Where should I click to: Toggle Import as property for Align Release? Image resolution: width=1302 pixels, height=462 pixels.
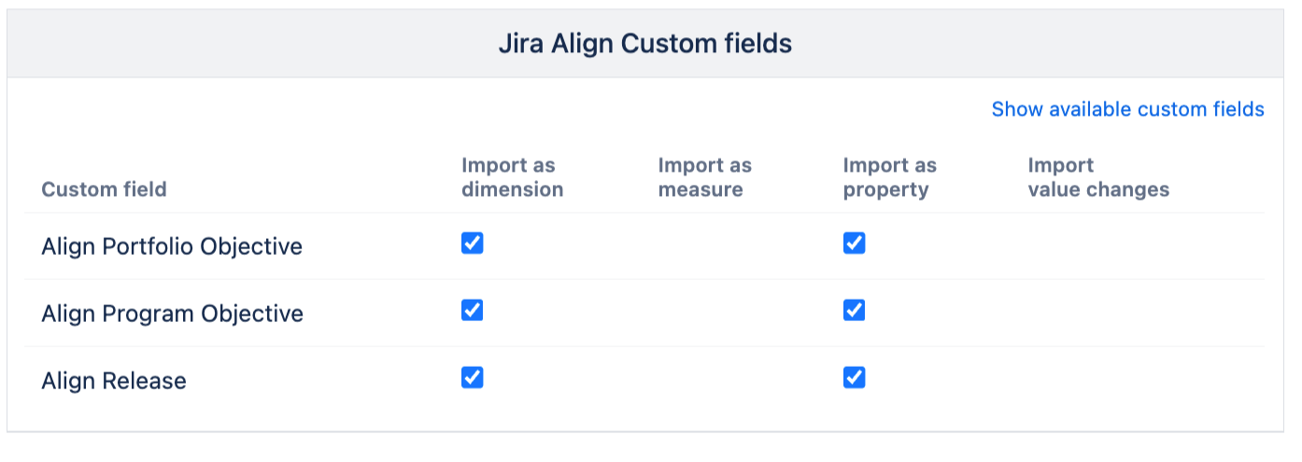click(x=854, y=378)
